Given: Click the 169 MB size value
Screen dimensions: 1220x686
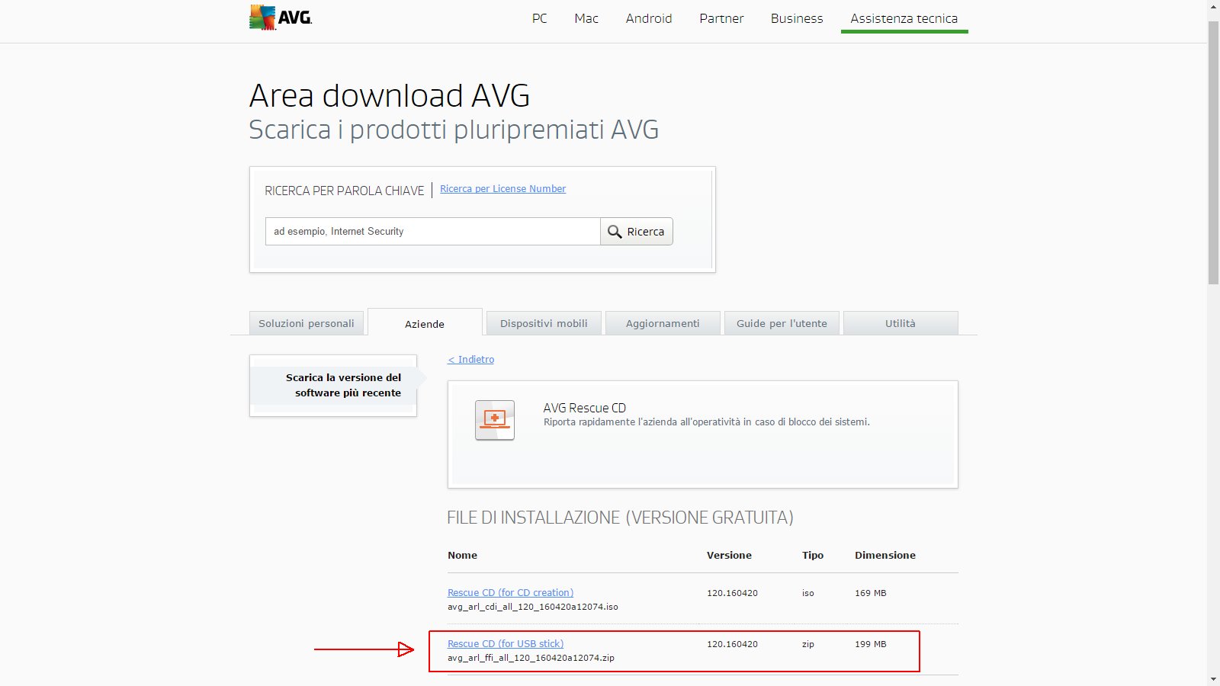Looking at the screenshot, I should (871, 593).
